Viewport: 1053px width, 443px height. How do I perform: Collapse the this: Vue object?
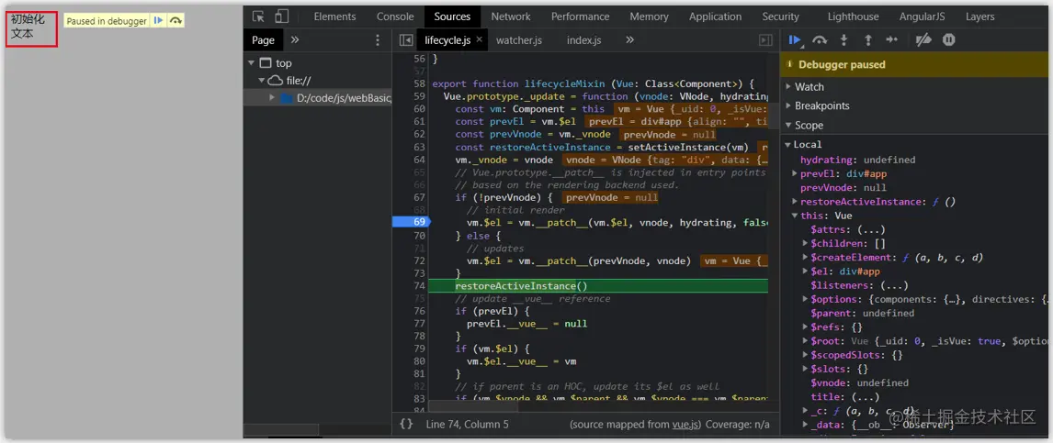[x=795, y=216]
